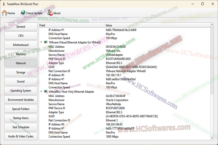Select GUID {E4A42044-666D-4D31-9986-FE265CBA0445}
The image size is (218, 145).
(131, 67)
